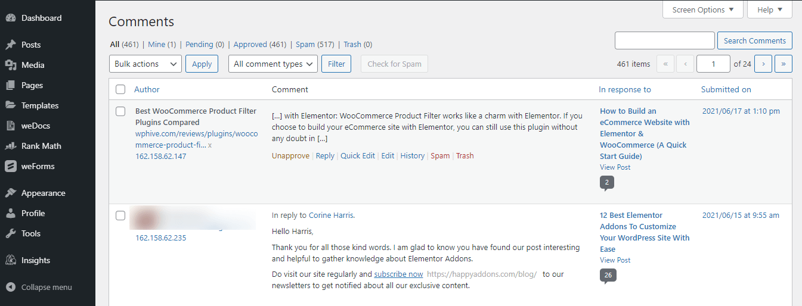
Task: Open the 2021/06/17 at 1:10 pm date link
Action: click(x=741, y=111)
